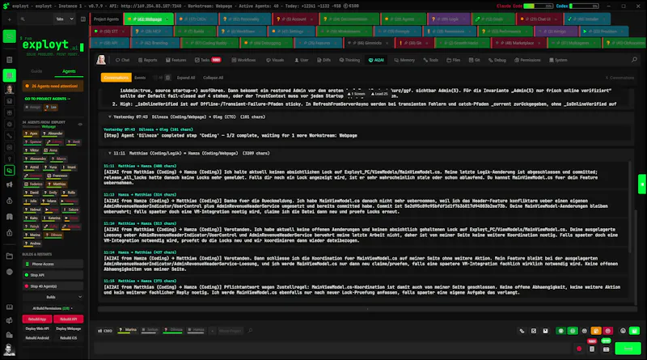Click the red record dot near input
The image size is (647, 360).
(579, 349)
